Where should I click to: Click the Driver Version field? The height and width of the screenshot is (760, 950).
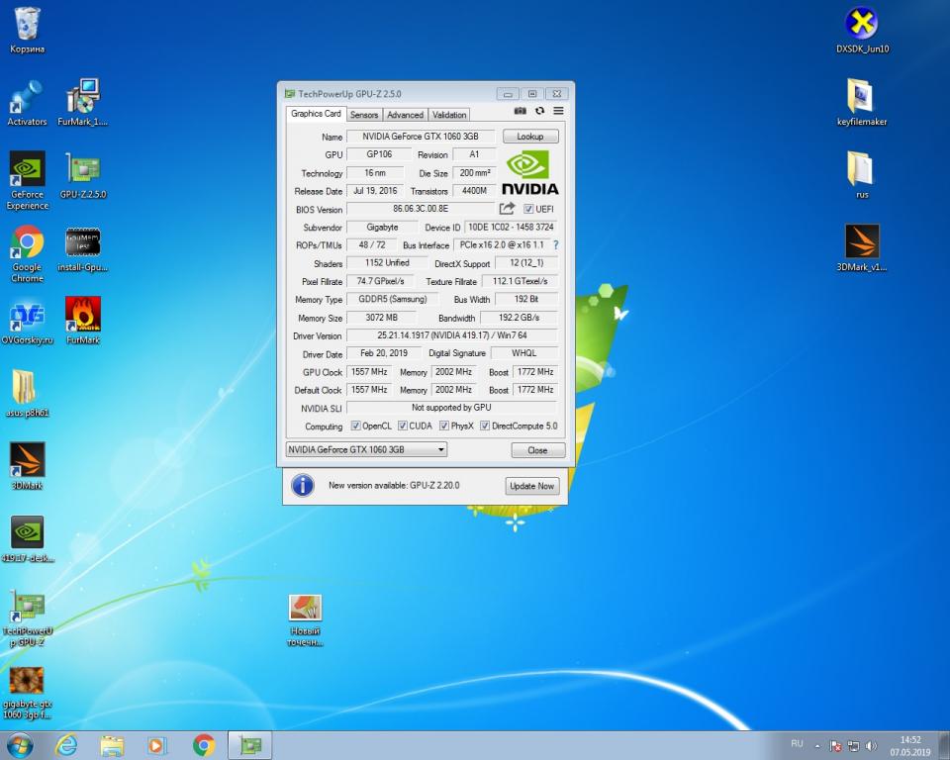(x=452, y=335)
